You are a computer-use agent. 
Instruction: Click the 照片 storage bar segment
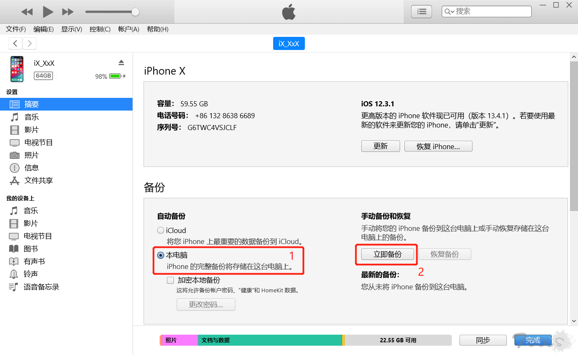(x=180, y=340)
